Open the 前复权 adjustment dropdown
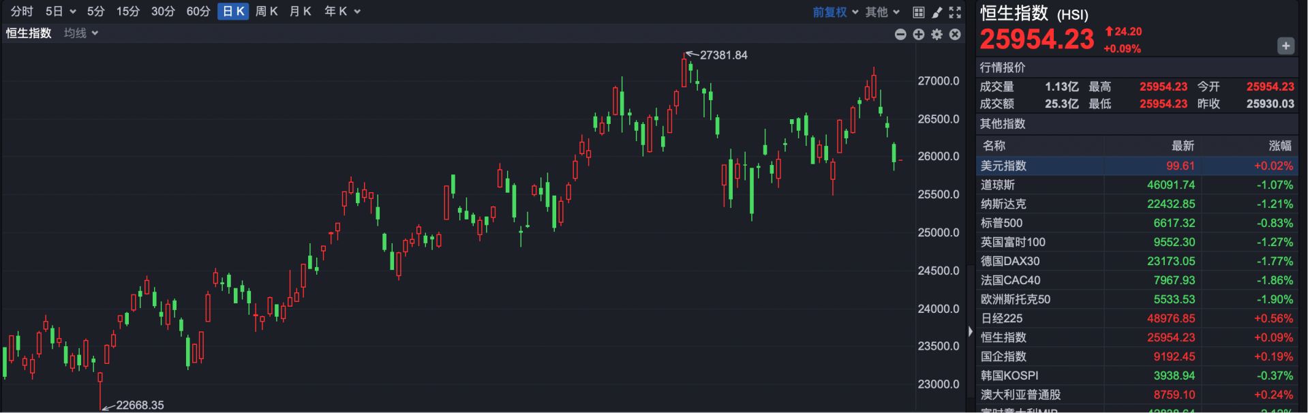This screenshot has width=1308, height=413. [x=835, y=12]
